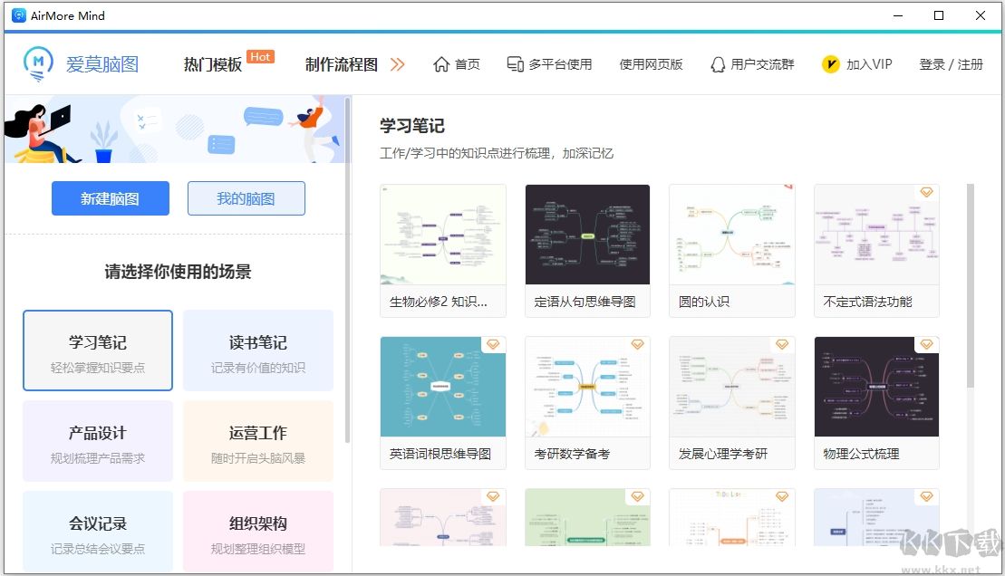Click the yellow VIP badge icon
The height and width of the screenshot is (576, 1005).
[831, 64]
